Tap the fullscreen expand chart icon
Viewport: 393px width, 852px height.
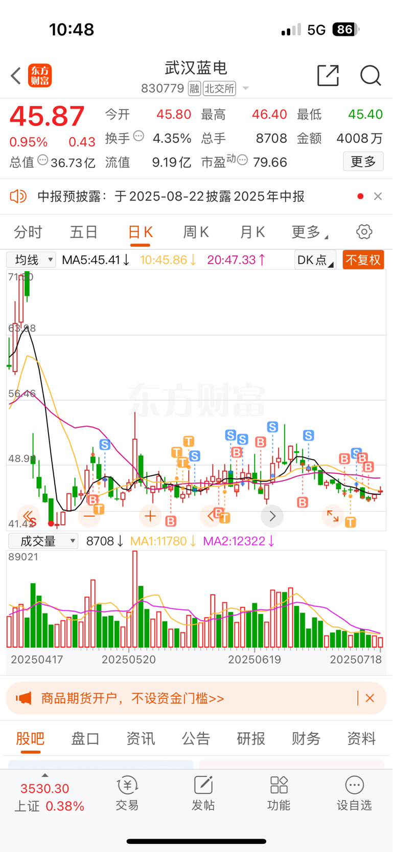[333, 516]
